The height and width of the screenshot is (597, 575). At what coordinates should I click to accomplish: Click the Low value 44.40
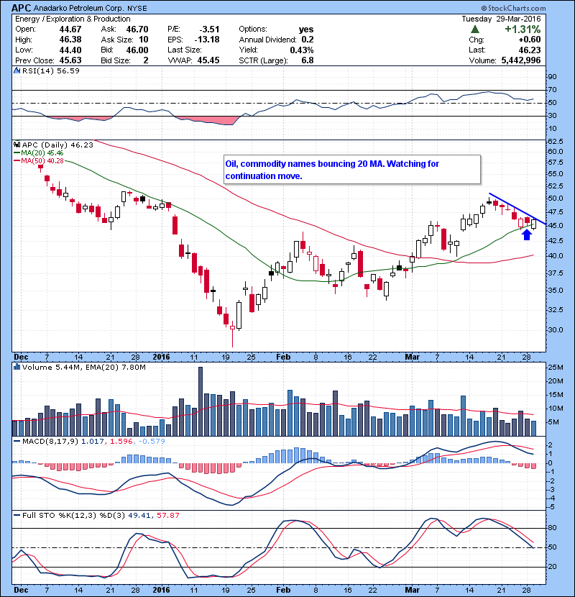[70, 50]
